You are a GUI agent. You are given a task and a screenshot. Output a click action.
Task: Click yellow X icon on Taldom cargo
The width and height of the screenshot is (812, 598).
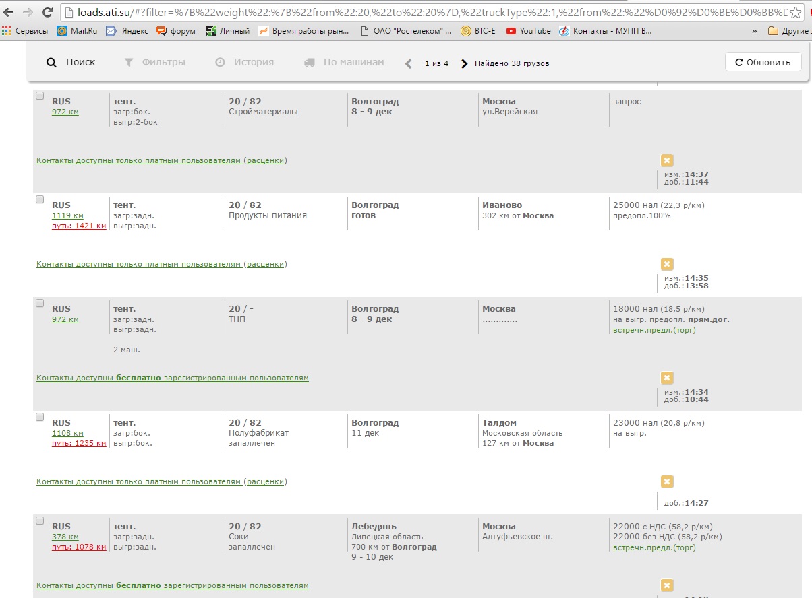tap(667, 481)
